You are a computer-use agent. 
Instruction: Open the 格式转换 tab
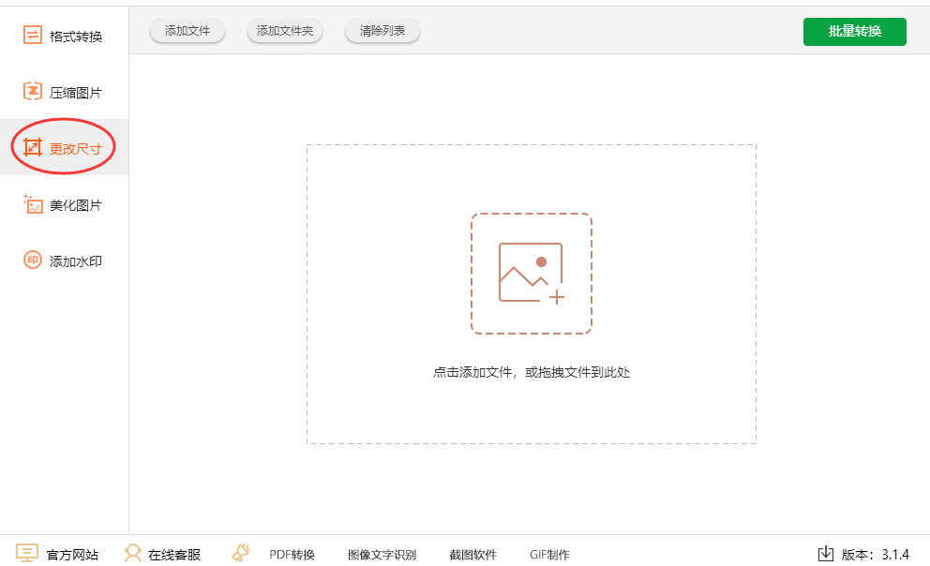(64, 36)
